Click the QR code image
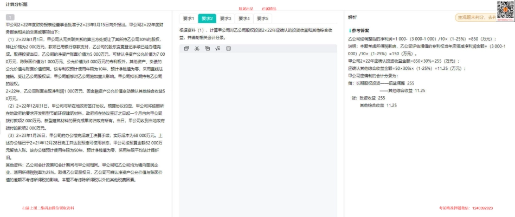 point(505,9)
